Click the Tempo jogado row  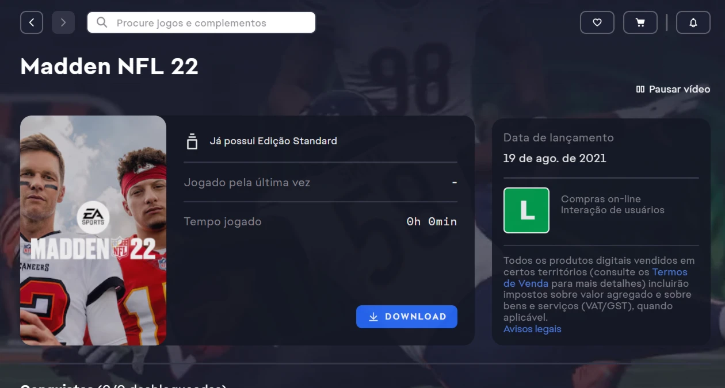320,222
